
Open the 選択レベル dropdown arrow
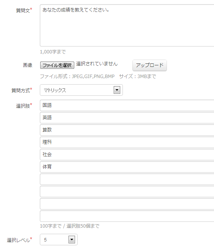(x=72, y=240)
